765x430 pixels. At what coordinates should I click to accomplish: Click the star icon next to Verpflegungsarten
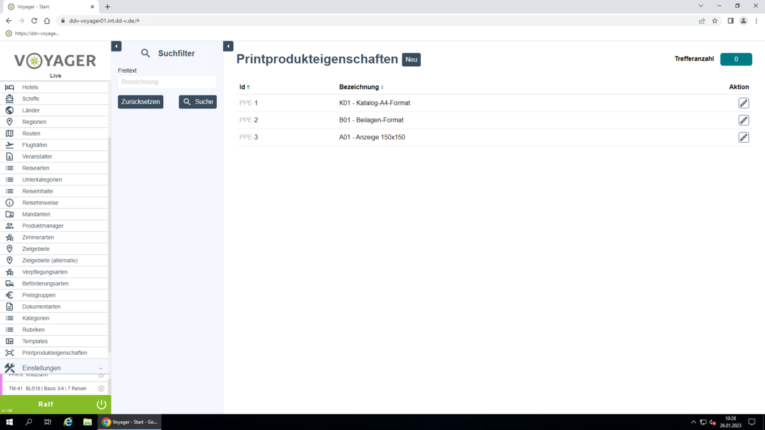[10, 272]
